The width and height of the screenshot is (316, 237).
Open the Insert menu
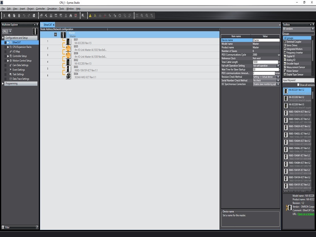click(x=22, y=9)
